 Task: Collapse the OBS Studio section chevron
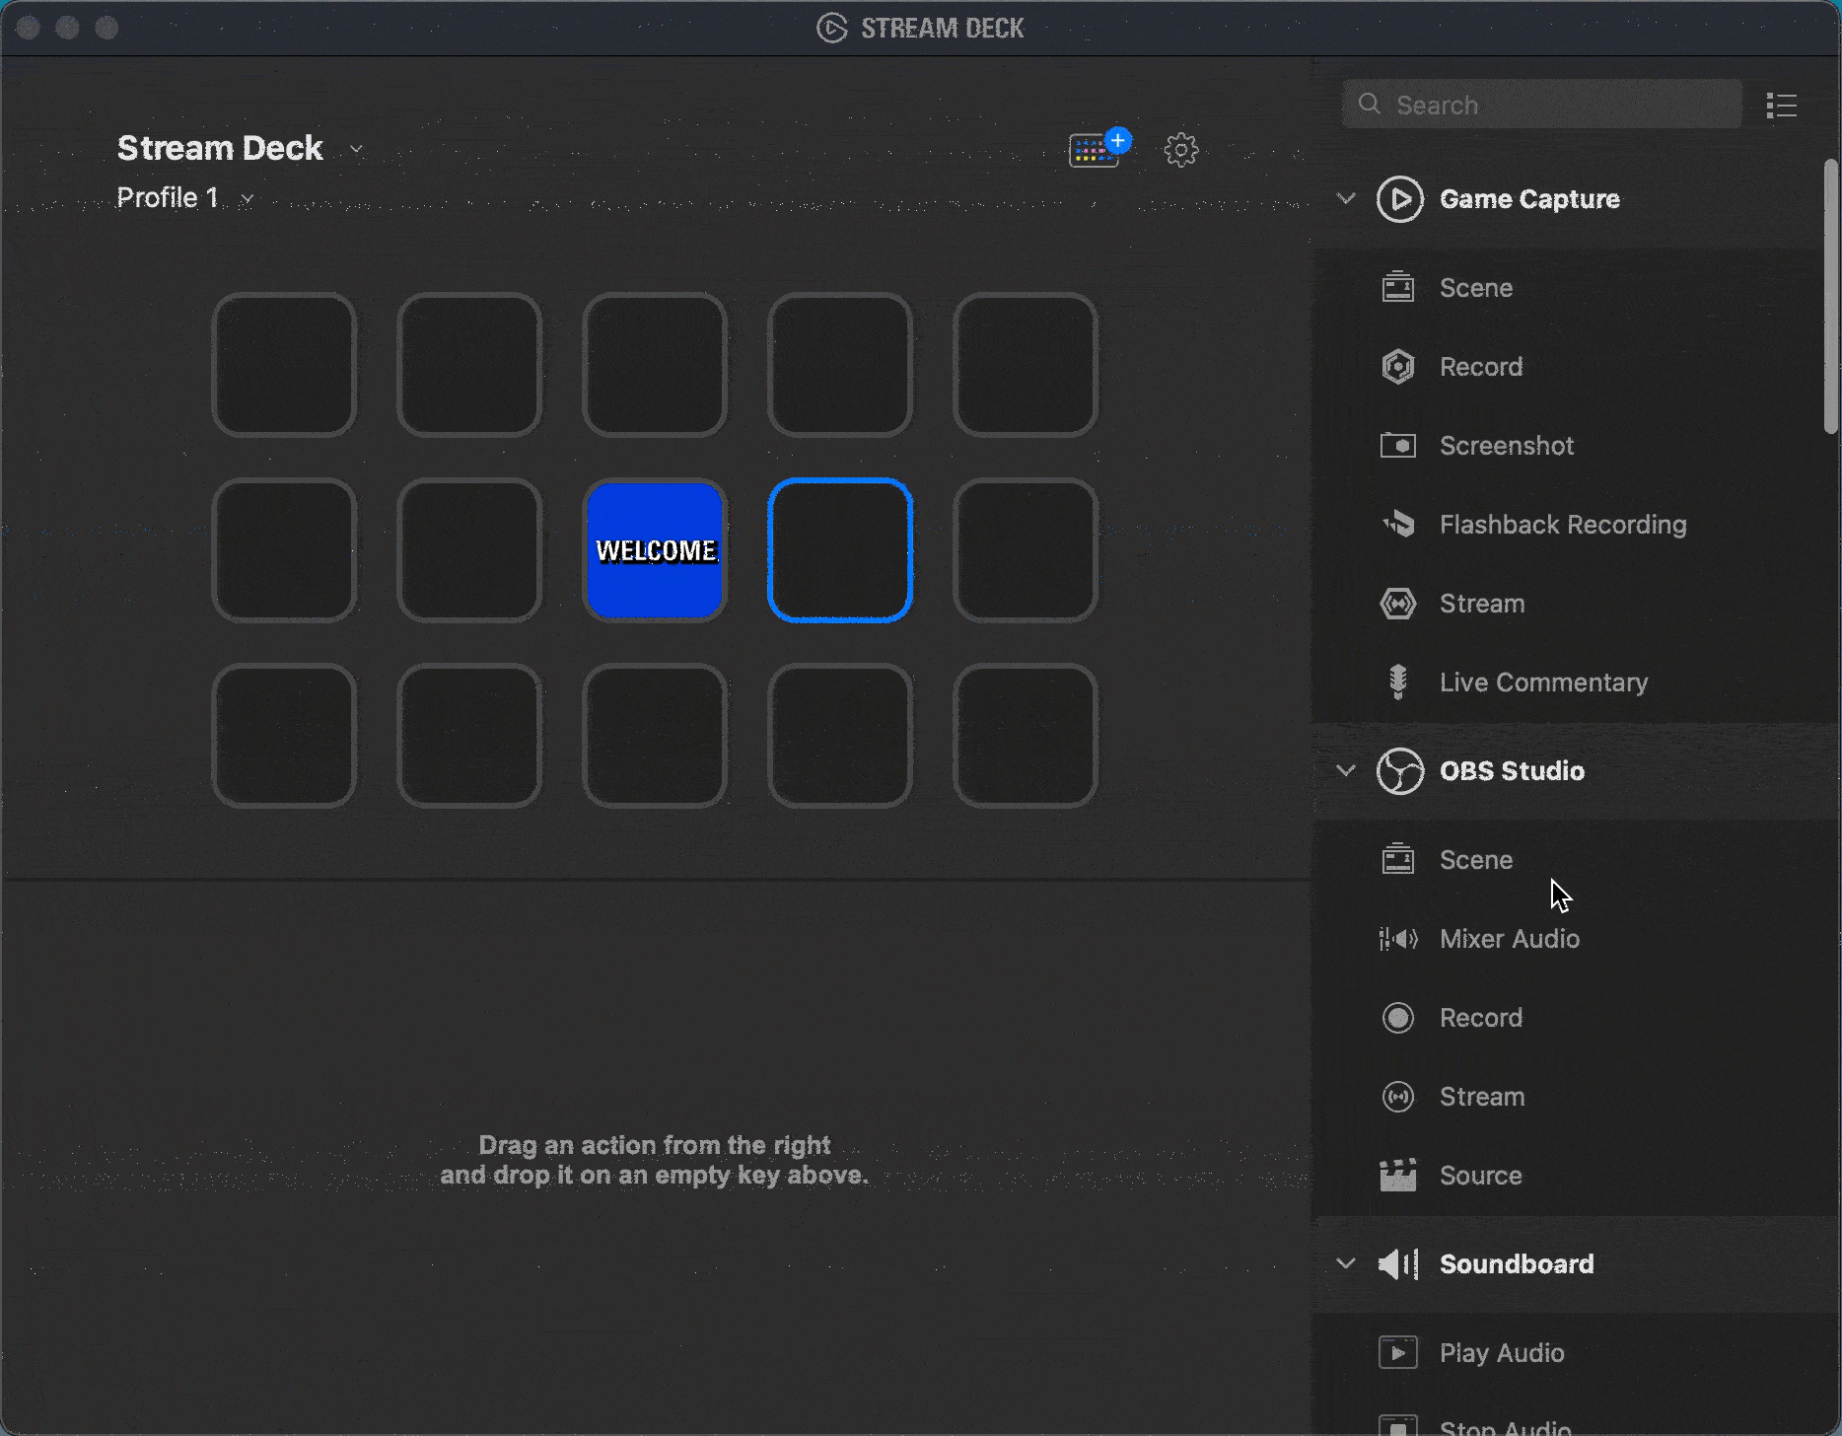tap(1346, 770)
